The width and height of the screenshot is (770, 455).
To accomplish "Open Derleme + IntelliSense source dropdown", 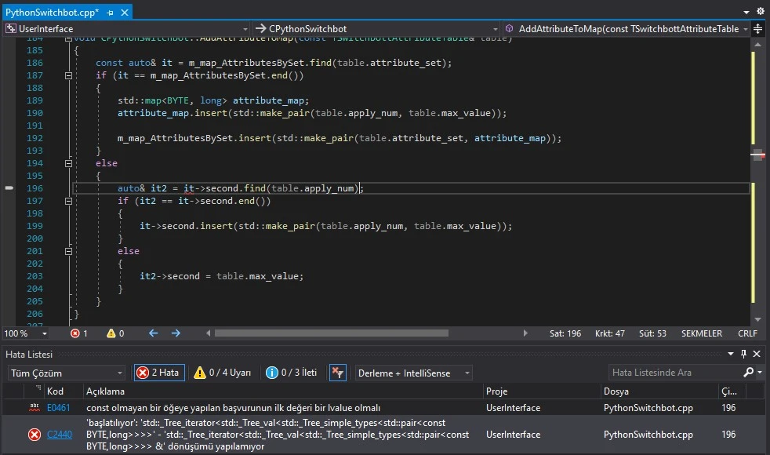I will [x=414, y=373].
